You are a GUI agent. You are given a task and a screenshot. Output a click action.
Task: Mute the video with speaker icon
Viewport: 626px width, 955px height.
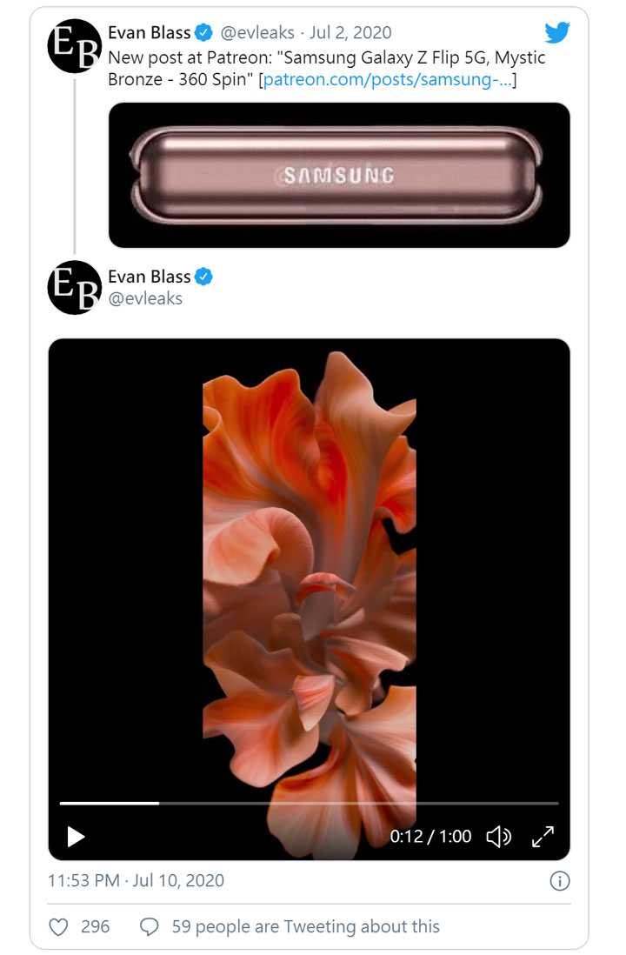coord(499,836)
